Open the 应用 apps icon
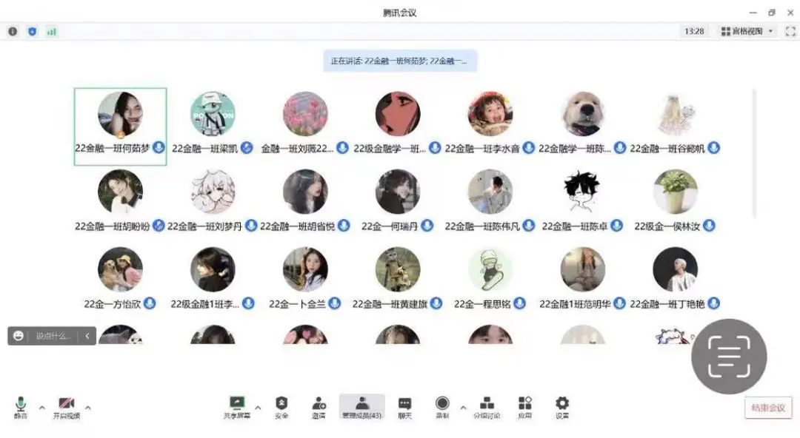This screenshot has height=438, width=800. (525, 408)
